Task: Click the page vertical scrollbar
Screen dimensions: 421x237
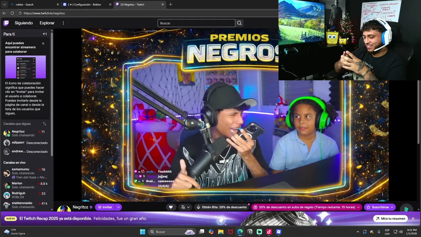Action: [x=419, y=112]
